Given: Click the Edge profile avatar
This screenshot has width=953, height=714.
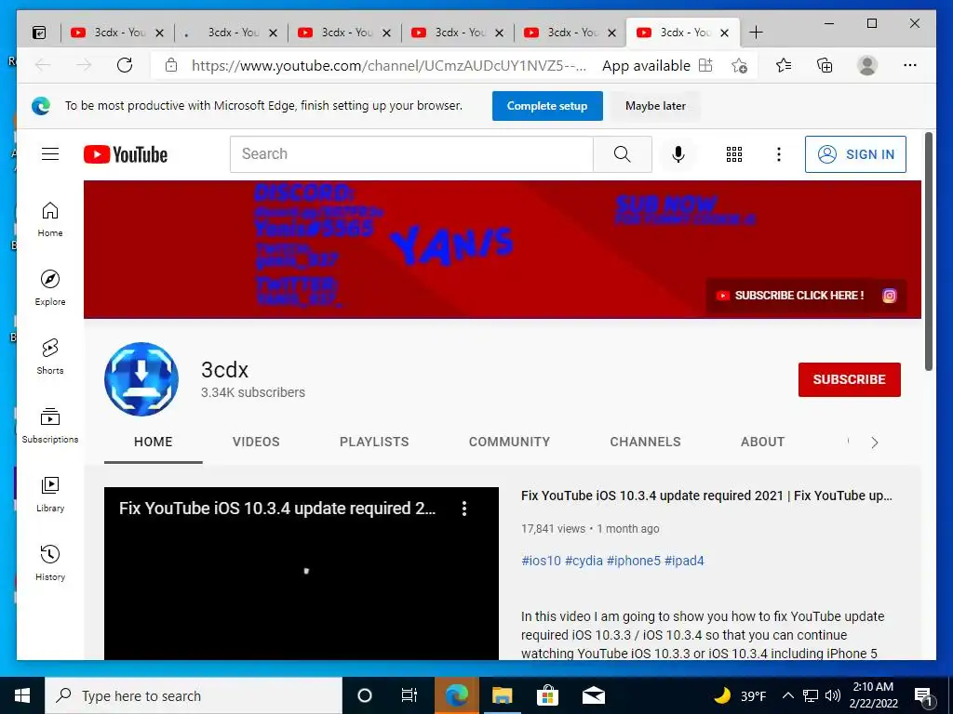Looking at the screenshot, I should (867, 65).
